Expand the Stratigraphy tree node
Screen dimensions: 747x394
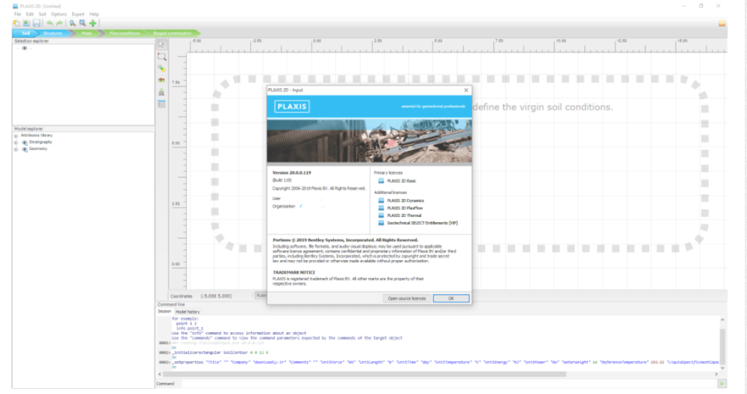click(x=16, y=142)
